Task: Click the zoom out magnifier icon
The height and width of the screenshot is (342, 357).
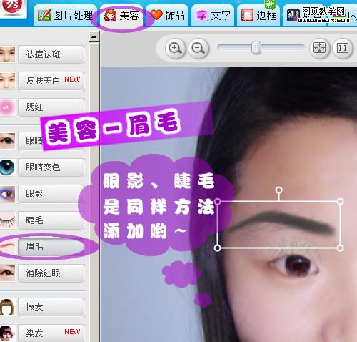Action: (x=198, y=49)
